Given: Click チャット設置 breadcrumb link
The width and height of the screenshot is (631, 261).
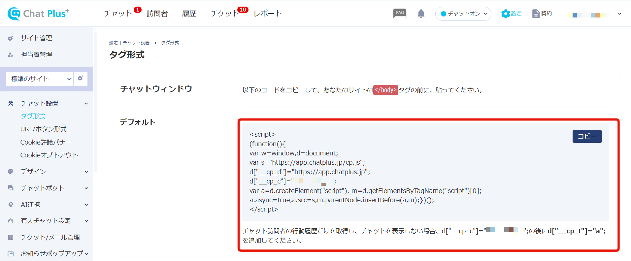Looking at the screenshot, I should [x=136, y=43].
